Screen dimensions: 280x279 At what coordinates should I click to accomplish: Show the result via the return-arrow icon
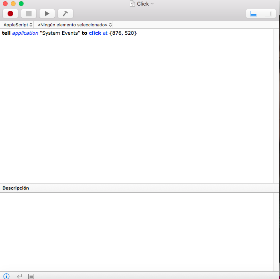pyautogui.click(x=19, y=276)
